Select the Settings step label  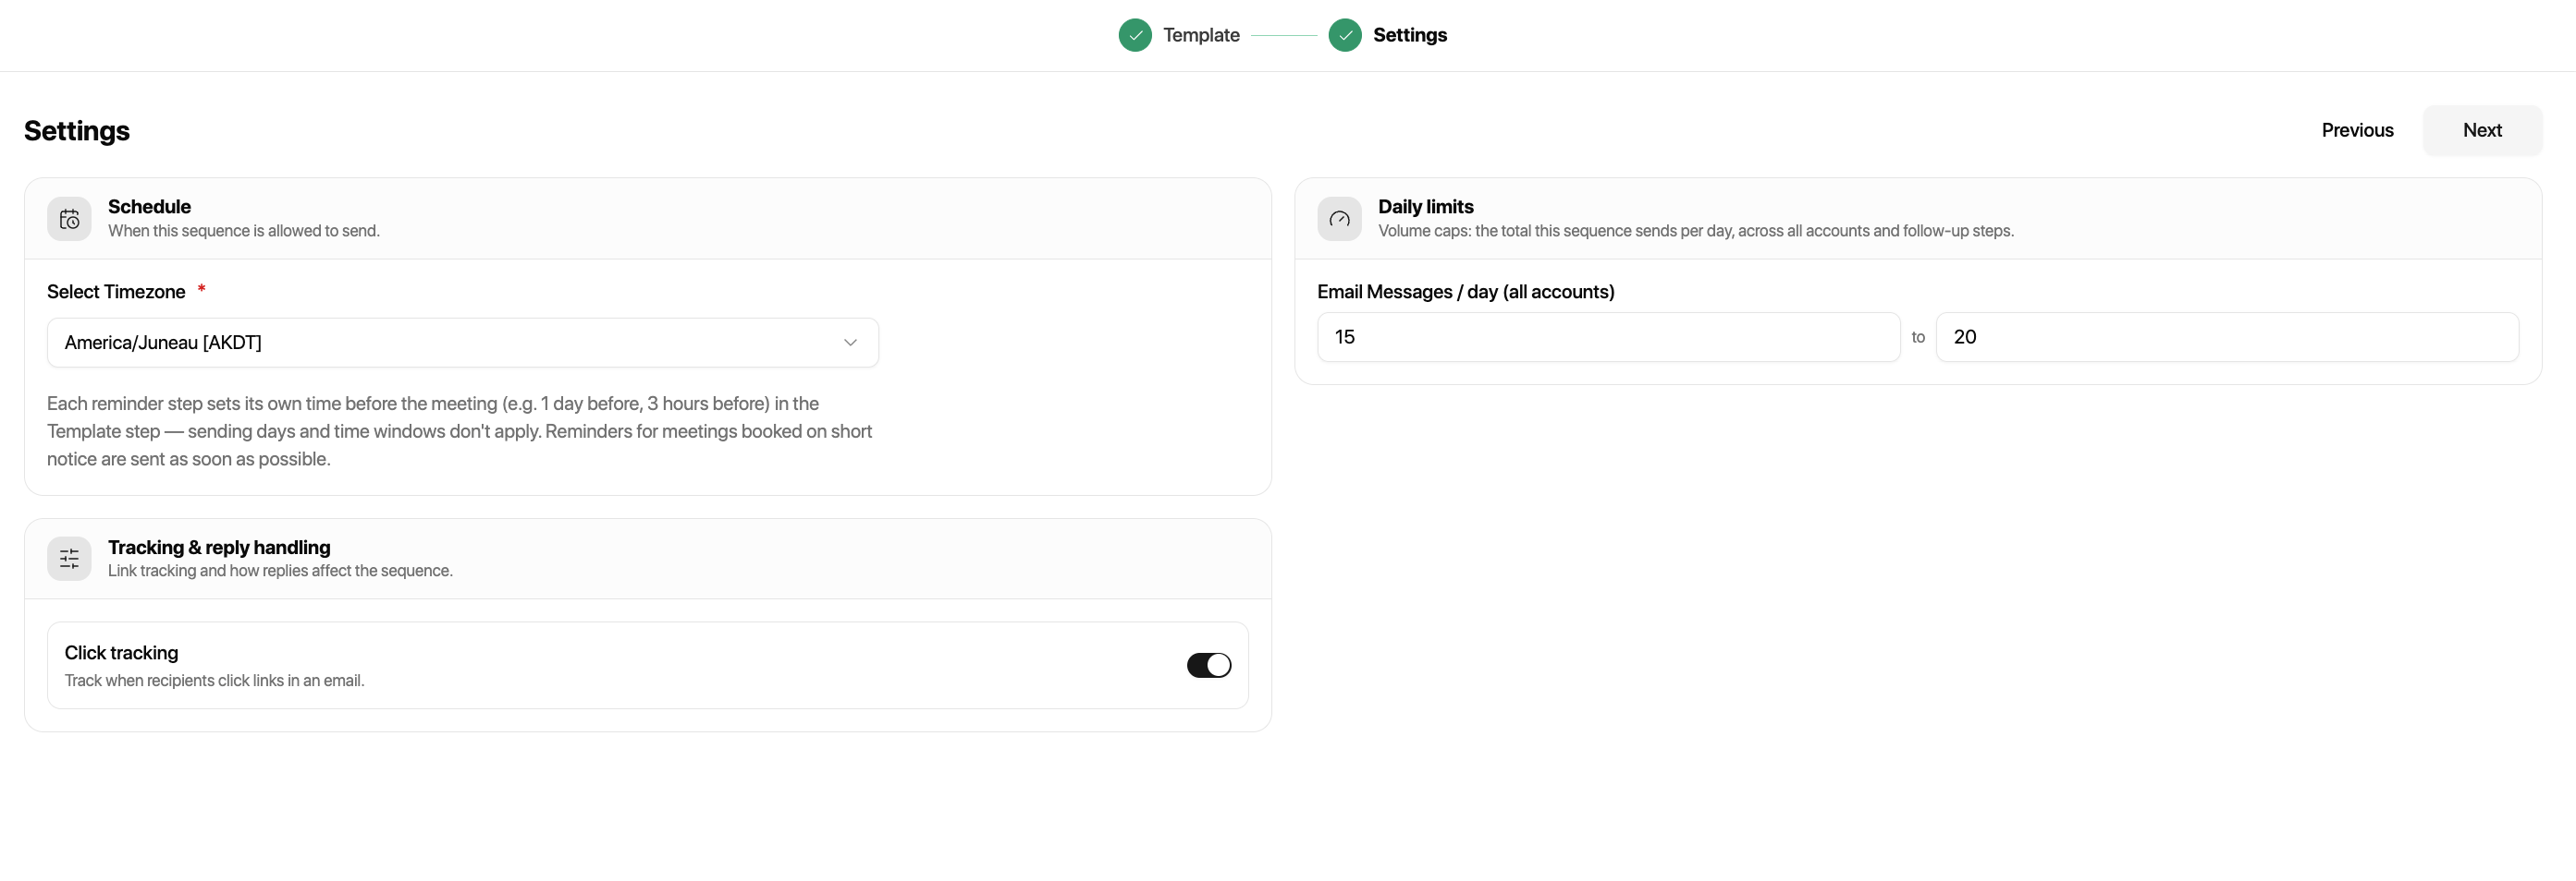[x=1410, y=35]
